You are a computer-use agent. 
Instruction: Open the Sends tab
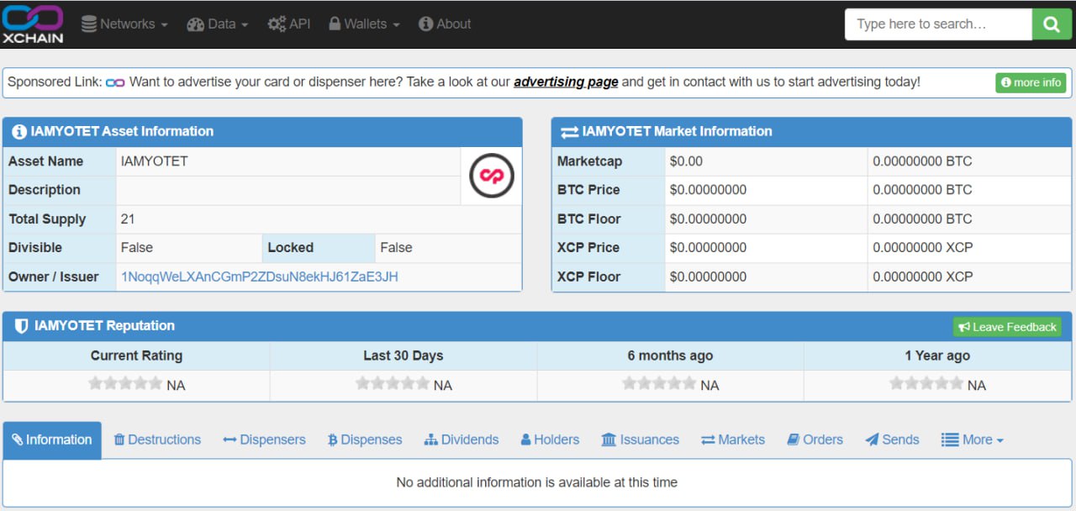click(892, 440)
